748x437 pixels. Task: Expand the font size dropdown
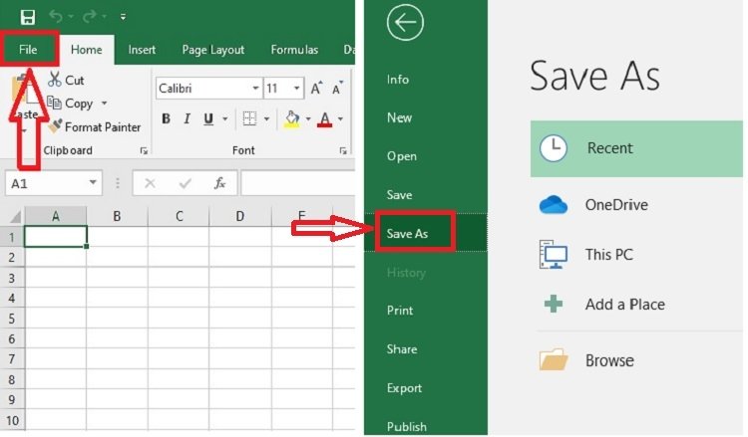pyautogui.click(x=297, y=89)
